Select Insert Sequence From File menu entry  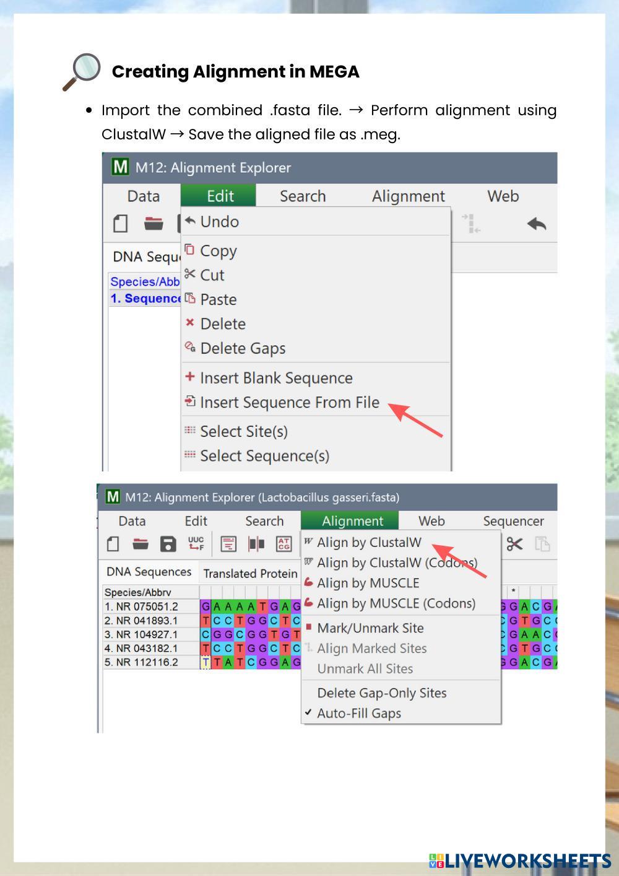pyautogui.click(x=289, y=402)
